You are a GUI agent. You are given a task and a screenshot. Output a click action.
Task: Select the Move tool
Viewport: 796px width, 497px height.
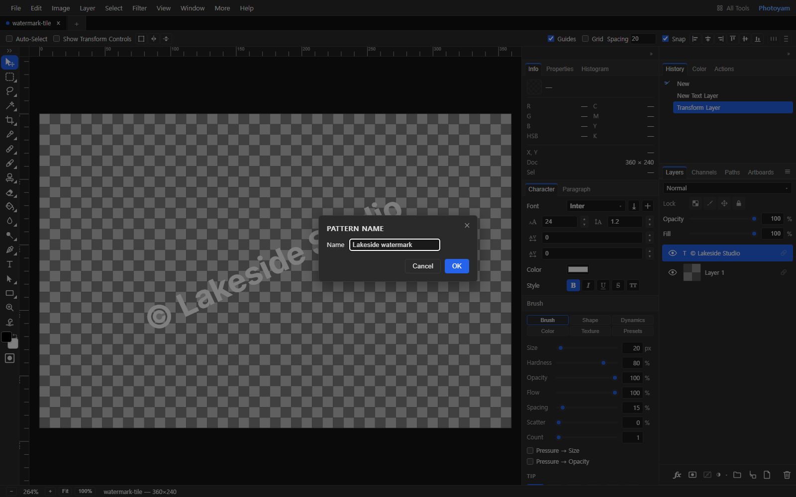9,63
